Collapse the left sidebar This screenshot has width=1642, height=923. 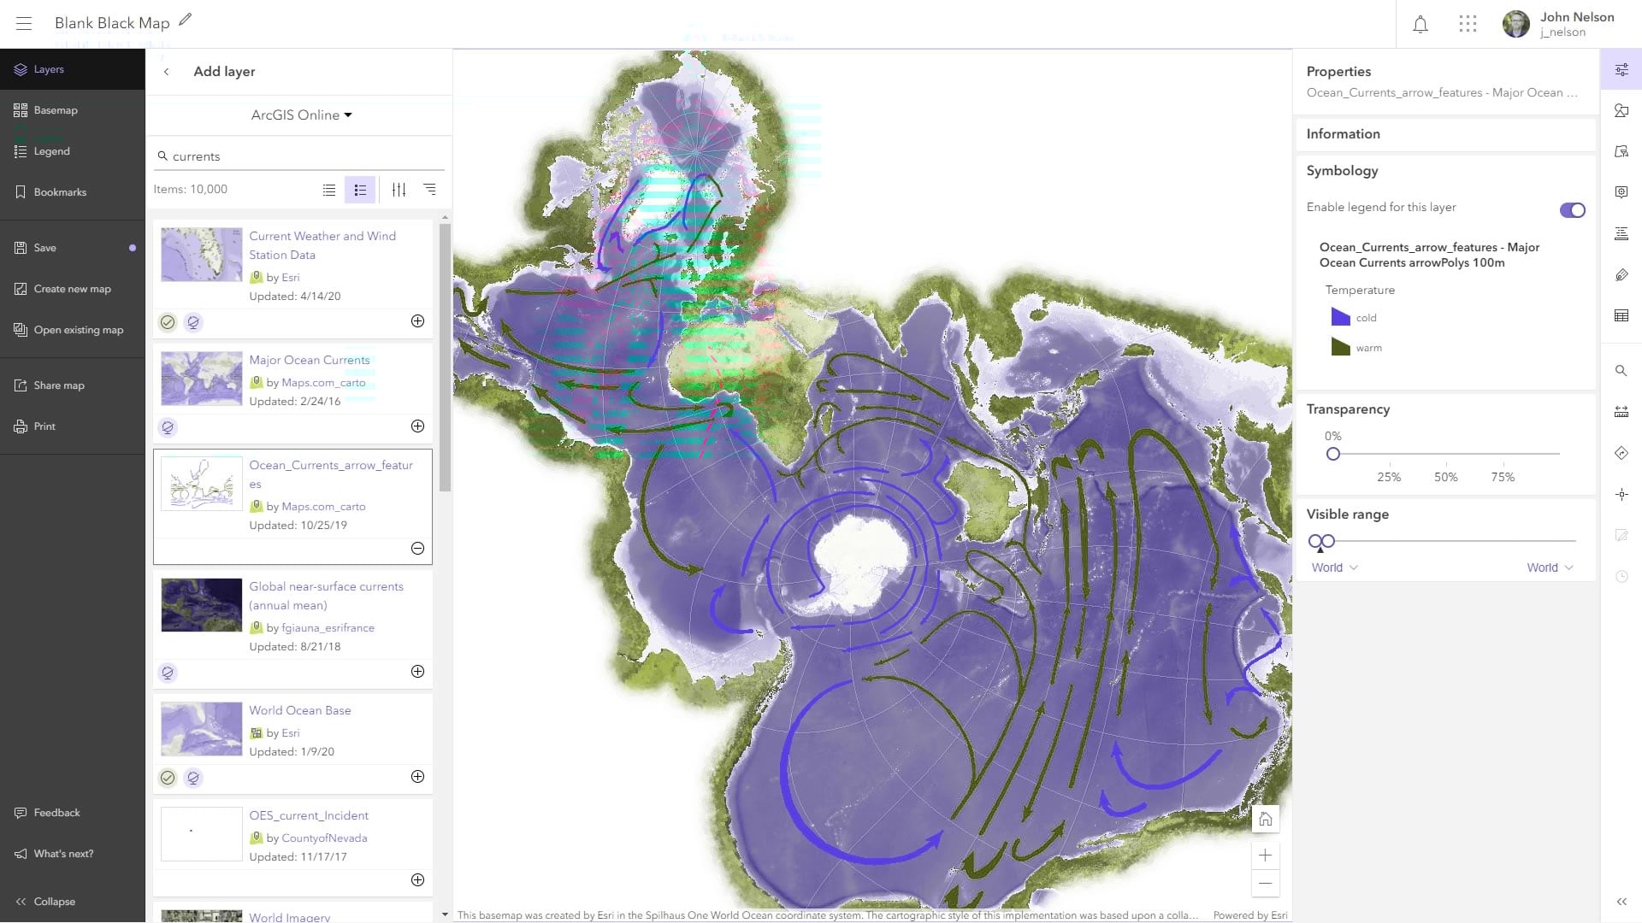point(46,902)
